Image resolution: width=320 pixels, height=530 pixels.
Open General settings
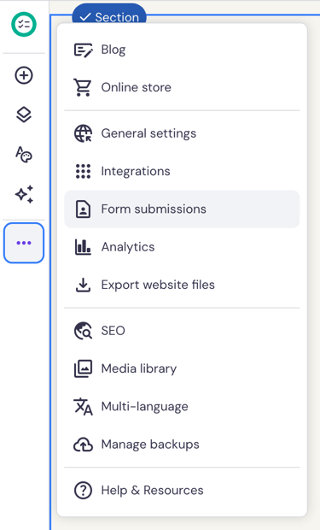182,133
